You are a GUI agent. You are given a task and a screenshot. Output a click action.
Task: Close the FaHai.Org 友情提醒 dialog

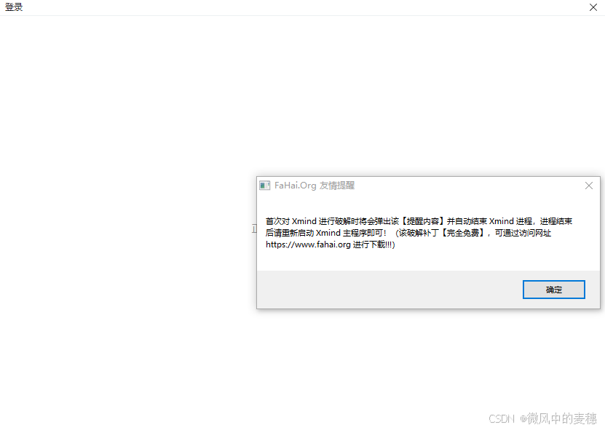[589, 186]
